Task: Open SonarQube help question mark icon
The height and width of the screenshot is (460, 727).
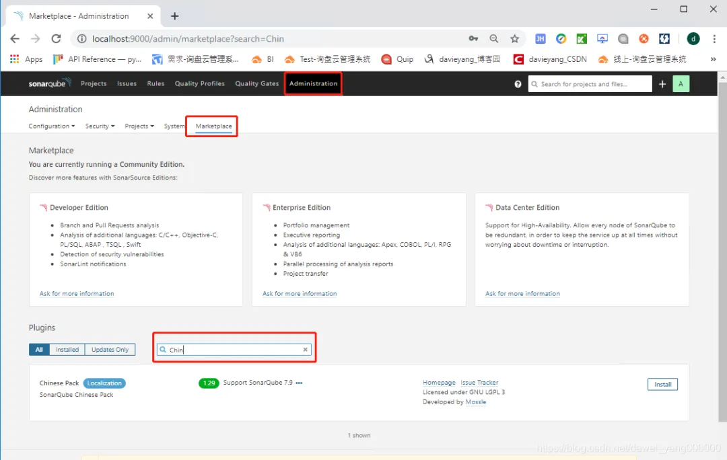Action: click(x=518, y=84)
